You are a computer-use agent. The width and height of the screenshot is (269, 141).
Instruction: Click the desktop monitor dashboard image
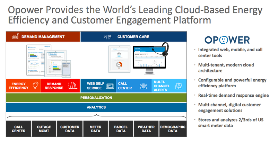(149, 60)
